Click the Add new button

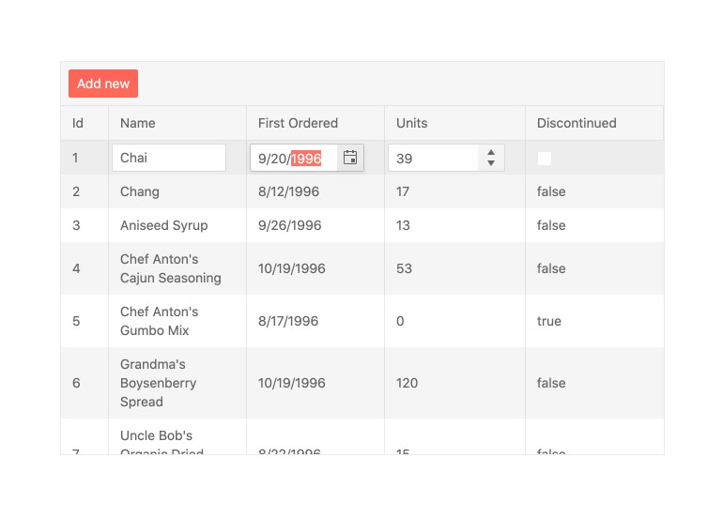click(x=103, y=84)
